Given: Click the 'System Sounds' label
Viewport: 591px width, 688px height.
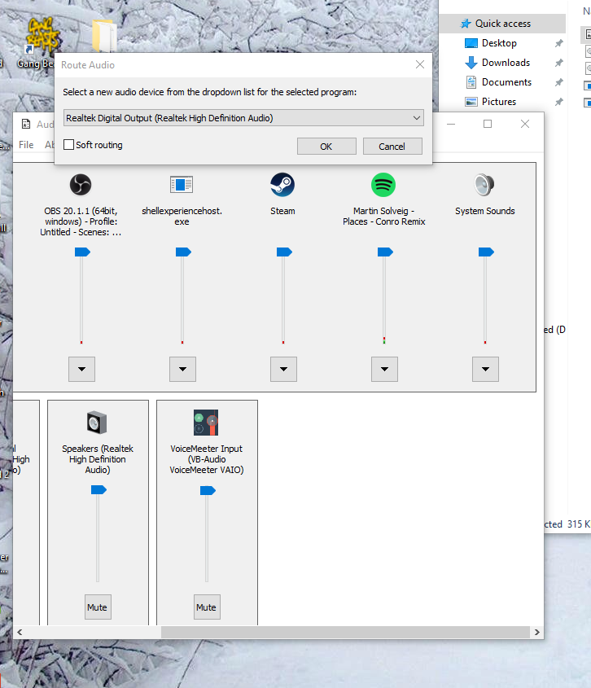Looking at the screenshot, I should click(485, 211).
